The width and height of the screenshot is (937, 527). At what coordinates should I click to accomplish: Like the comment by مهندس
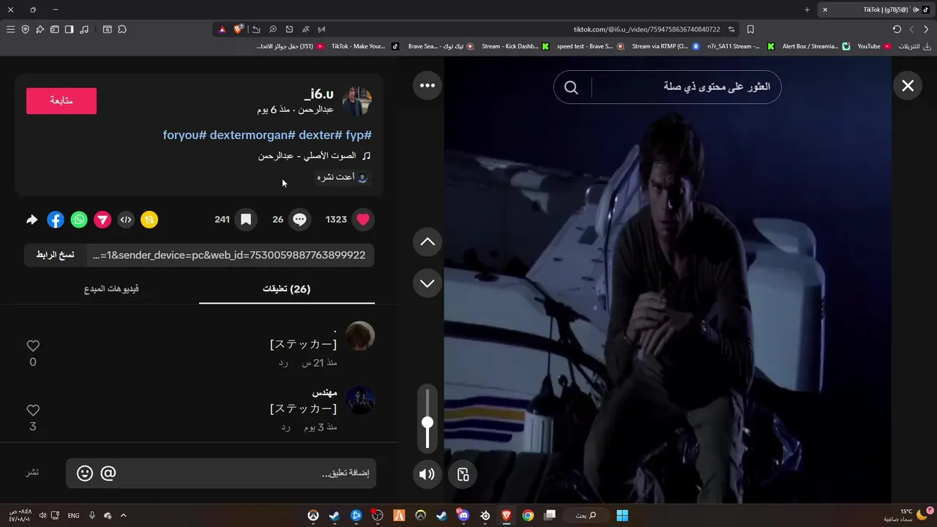[x=33, y=411]
